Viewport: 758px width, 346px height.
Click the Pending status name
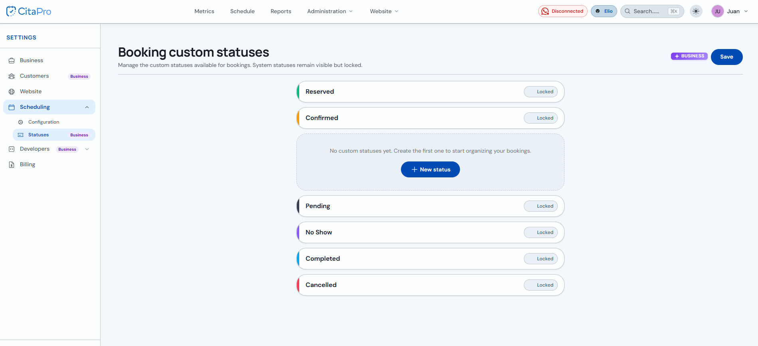pos(318,206)
